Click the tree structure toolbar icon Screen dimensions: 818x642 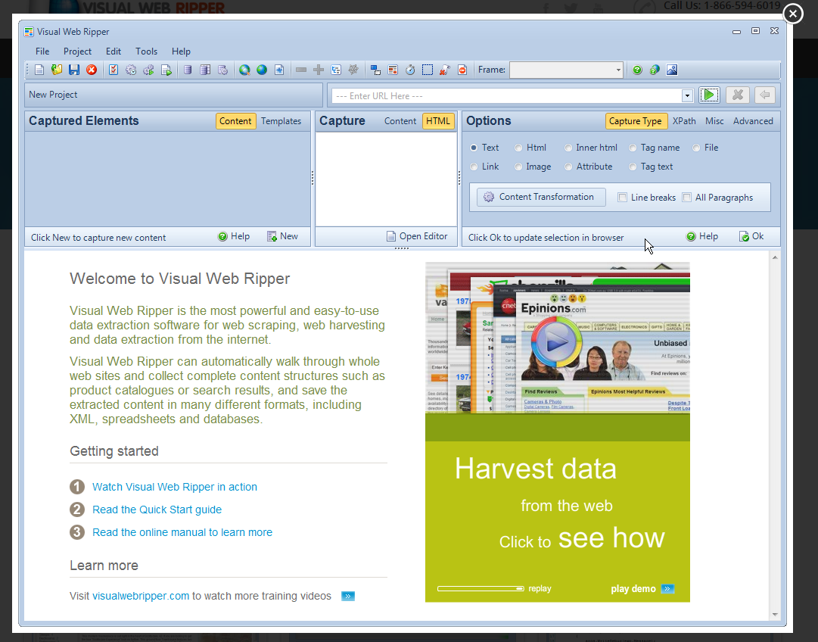click(x=336, y=70)
